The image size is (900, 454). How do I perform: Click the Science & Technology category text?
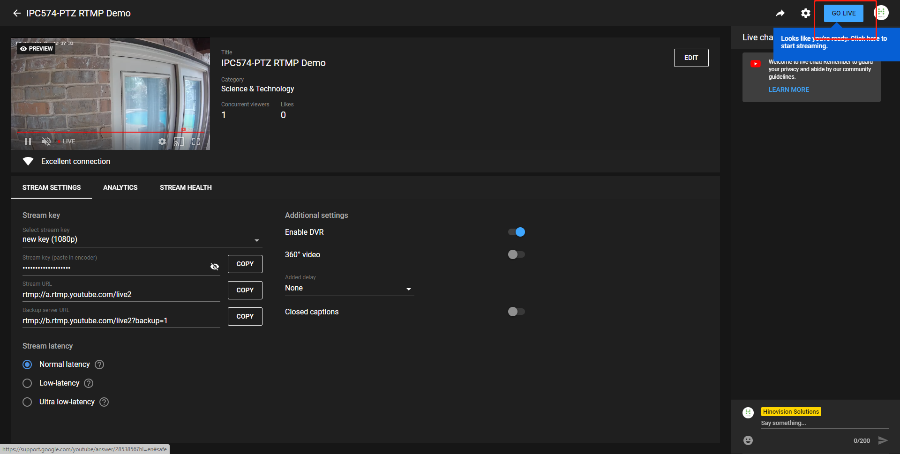(258, 89)
